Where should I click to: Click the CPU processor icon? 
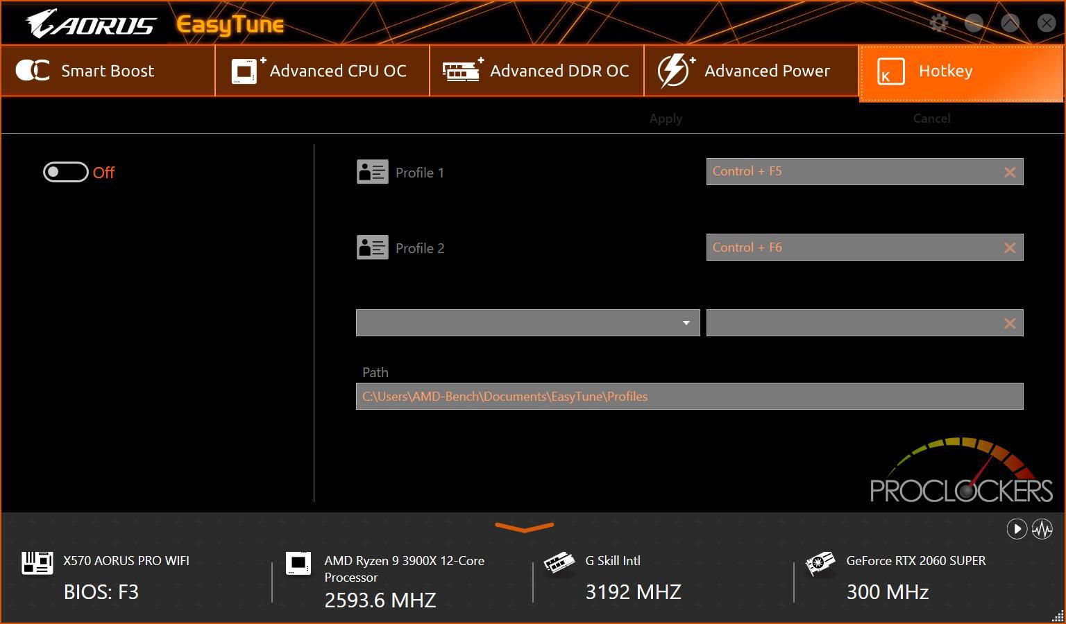(298, 563)
